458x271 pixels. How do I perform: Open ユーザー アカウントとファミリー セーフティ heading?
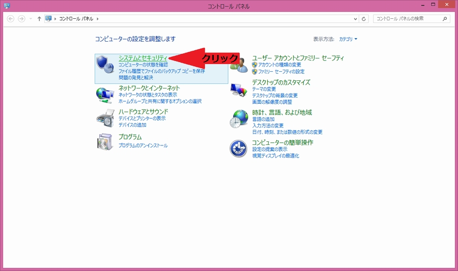[298, 58]
